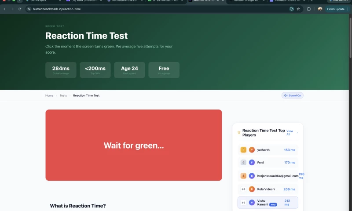This screenshot has height=211, width=352.
Task: Click the gold medal icon for yatharth
Action: coord(243,150)
